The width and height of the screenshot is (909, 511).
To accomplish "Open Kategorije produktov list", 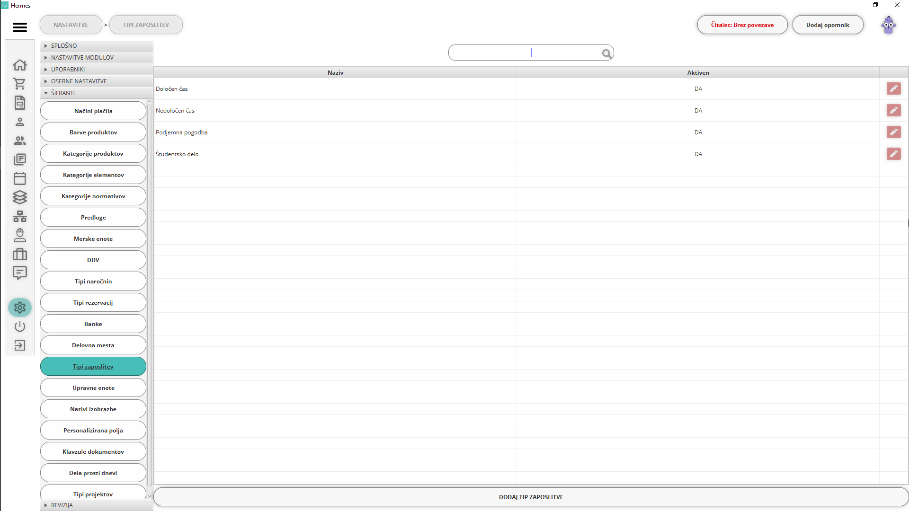I will point(93,153).
